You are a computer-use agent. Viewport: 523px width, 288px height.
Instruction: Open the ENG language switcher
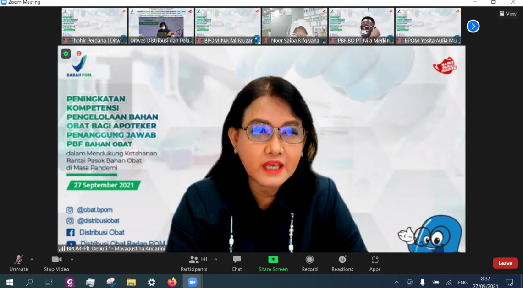(462, 282)
